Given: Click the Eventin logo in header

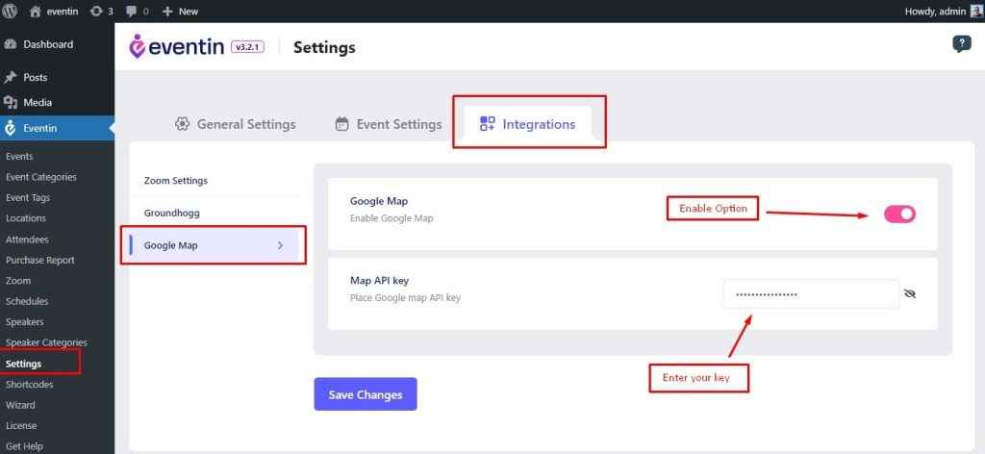Looking at the screenshot, I should tap(177, 46).
